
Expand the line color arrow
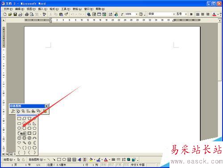[102, 160]
